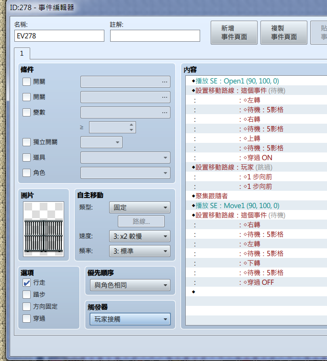Enable the second 開關 condition checkbox
327x361 pixels.
[26, 97]
